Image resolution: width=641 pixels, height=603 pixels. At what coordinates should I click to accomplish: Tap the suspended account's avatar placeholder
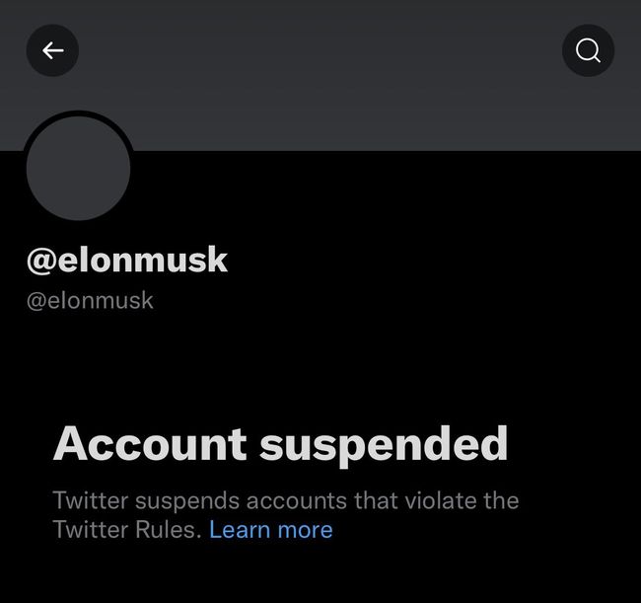78,168
